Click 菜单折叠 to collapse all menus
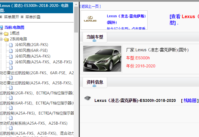 [x=33, y=17]
